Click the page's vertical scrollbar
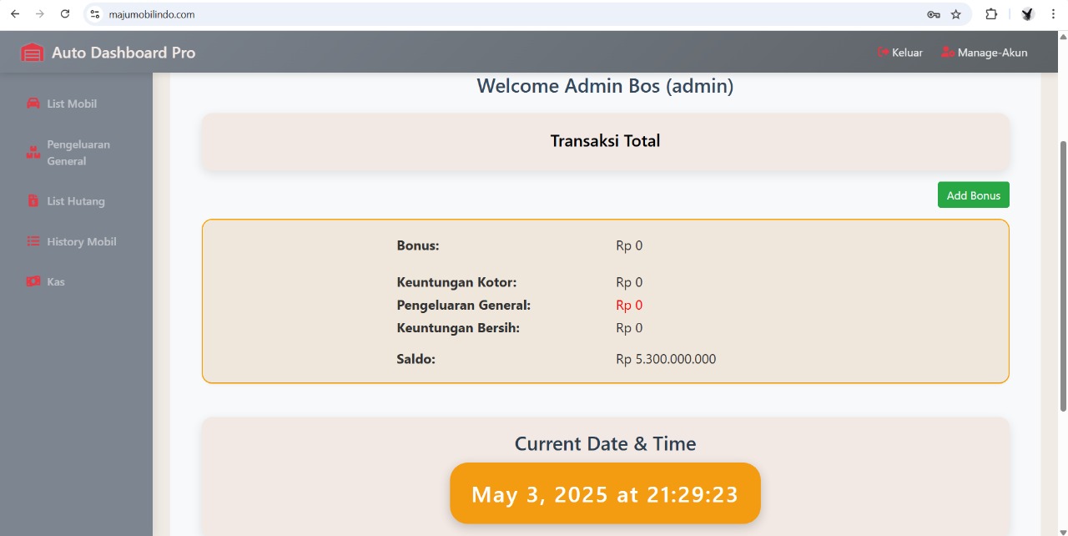Screen dimensions: 1068x536 point(1062,276)
